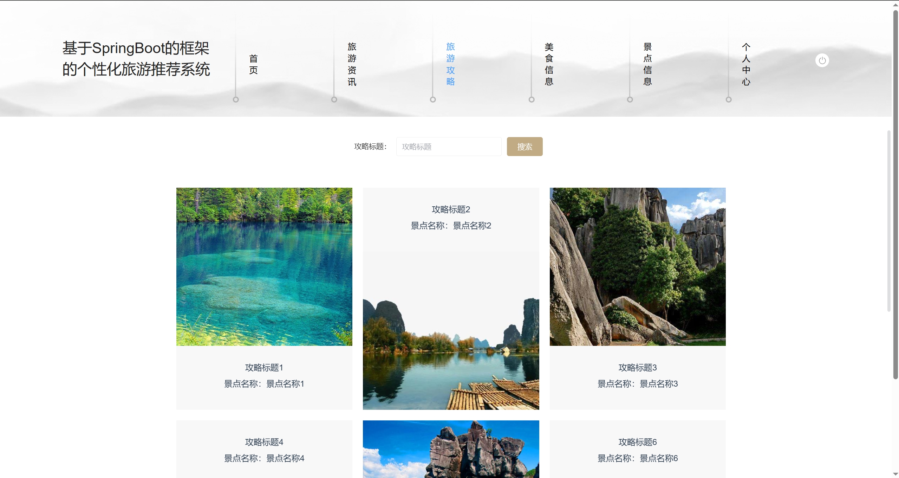Click the 攻略标题: search label
The width and height of the screenshot is (899, 478).
click(x=370, y=147)
